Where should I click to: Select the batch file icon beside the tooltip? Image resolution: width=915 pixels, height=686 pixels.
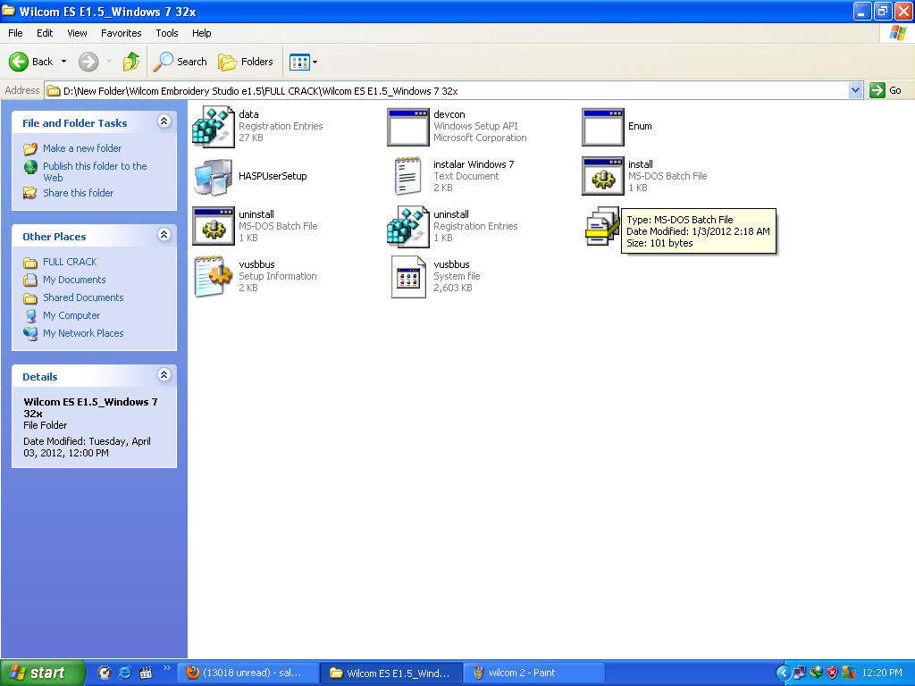601,226
